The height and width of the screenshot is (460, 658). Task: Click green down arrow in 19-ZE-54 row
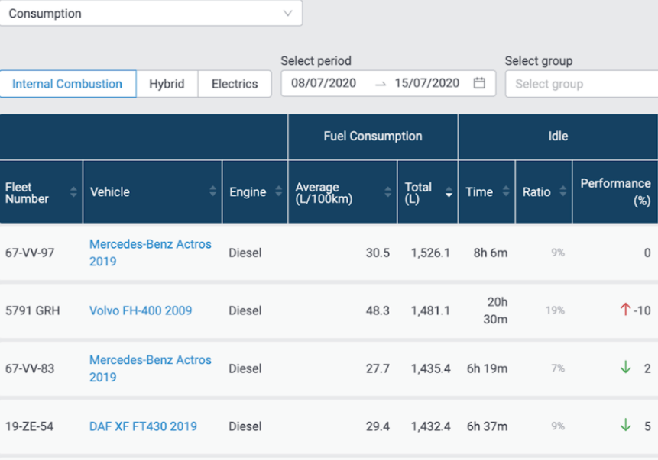click(x=625, y=425)
